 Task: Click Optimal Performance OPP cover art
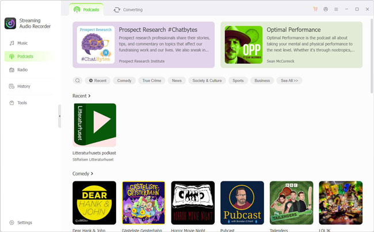(x=243, y=45)
